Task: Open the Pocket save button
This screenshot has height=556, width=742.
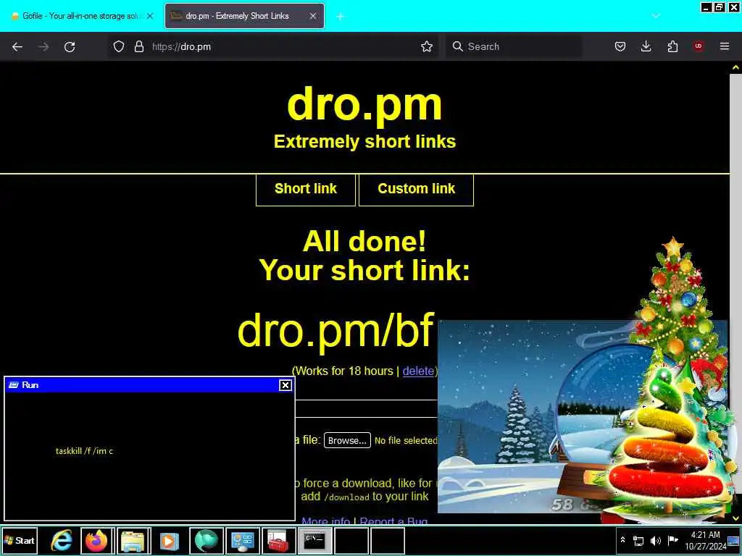Action: pos(620,46)
